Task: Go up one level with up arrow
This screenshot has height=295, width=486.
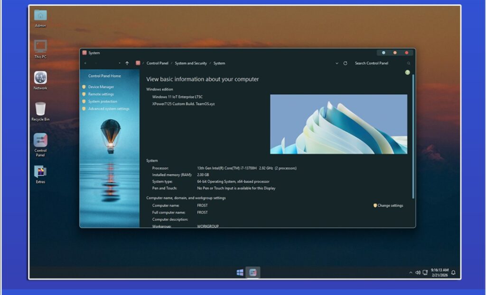Action: point(127,63)
